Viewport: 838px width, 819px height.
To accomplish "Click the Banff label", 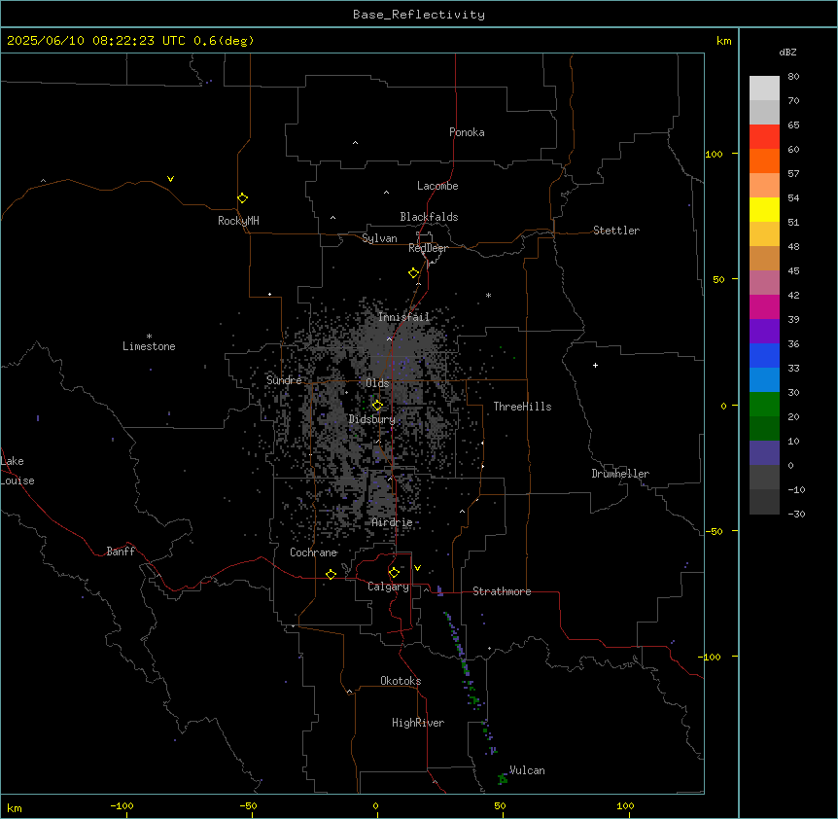I will click(x=121, y=552).
